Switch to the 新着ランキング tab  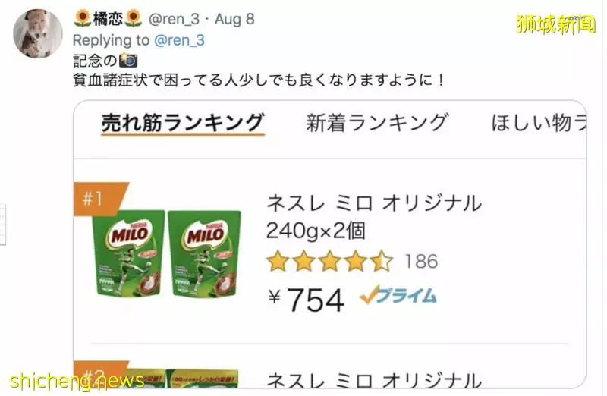(377, 123)
